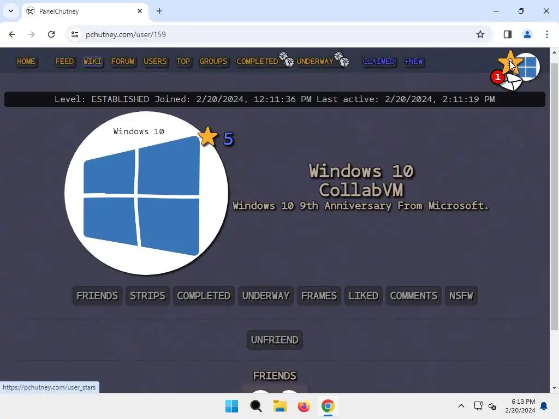This screenshot has height=419, width=559.
Task: Show the FRAMES tab
Action: point(319,296)
